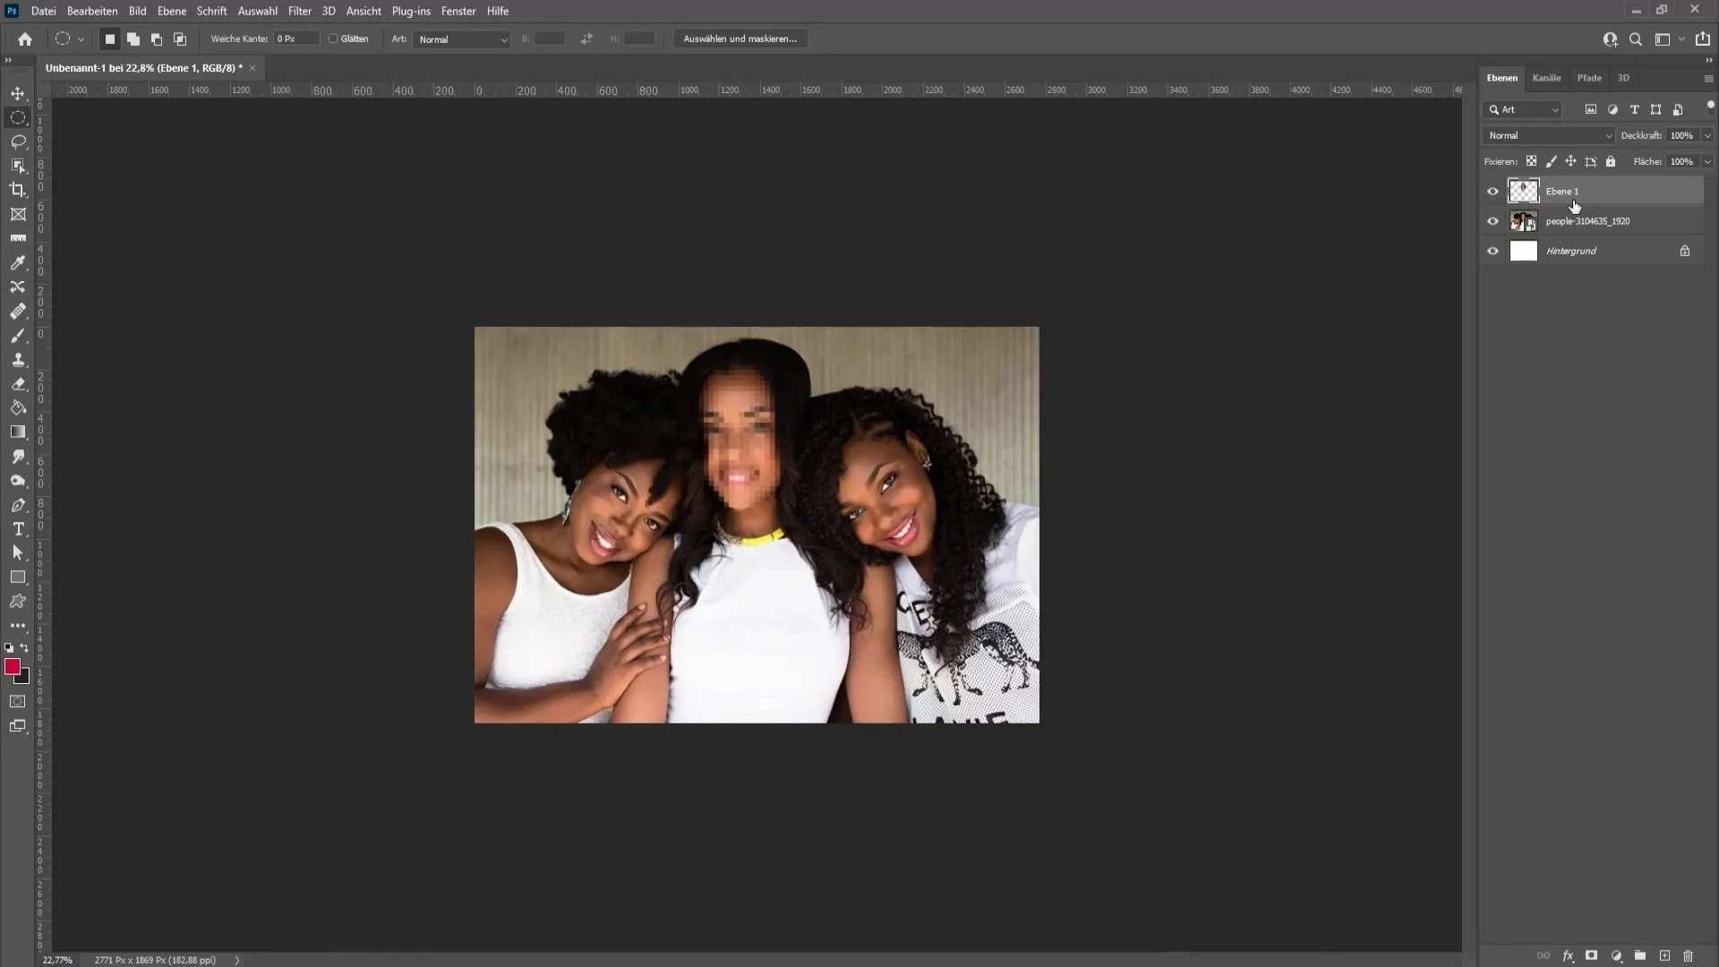
Task: Select the Type tool
Action: point(18,529)
